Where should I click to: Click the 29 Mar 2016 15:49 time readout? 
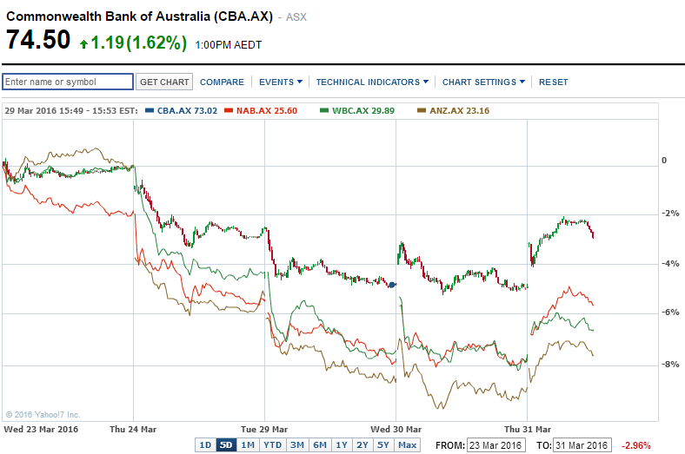point(71,111)
